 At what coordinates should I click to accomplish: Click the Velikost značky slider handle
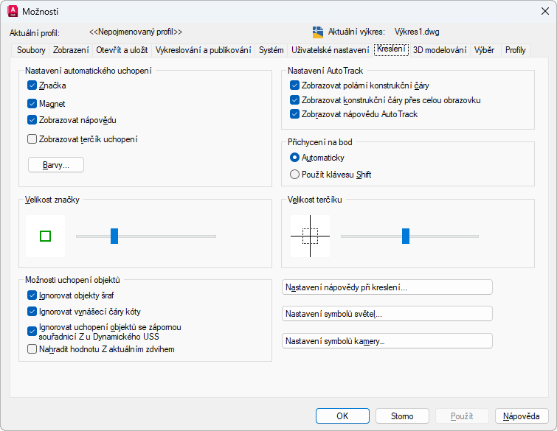point(114,236)
